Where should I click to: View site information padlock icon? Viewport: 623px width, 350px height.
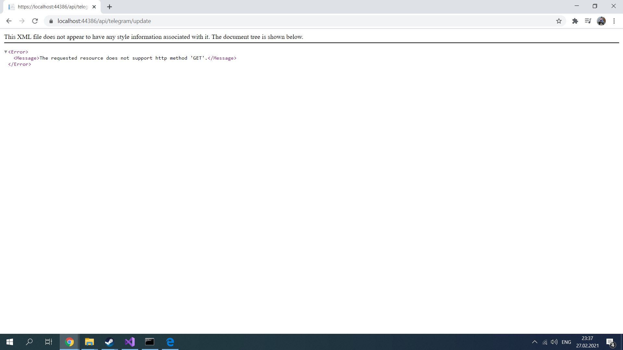51,21
